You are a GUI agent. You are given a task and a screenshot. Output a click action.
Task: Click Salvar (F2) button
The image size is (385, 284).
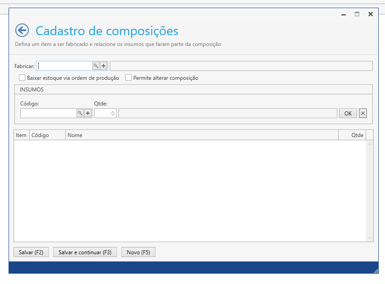(31, 252)
